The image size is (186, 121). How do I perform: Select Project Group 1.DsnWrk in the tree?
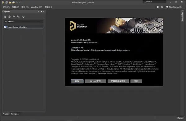pos(17,27)
